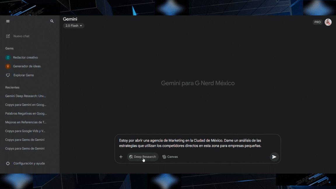Collapse the Recientes section
Viewport: 336px width, 189px height.
(x=12, y=87)
